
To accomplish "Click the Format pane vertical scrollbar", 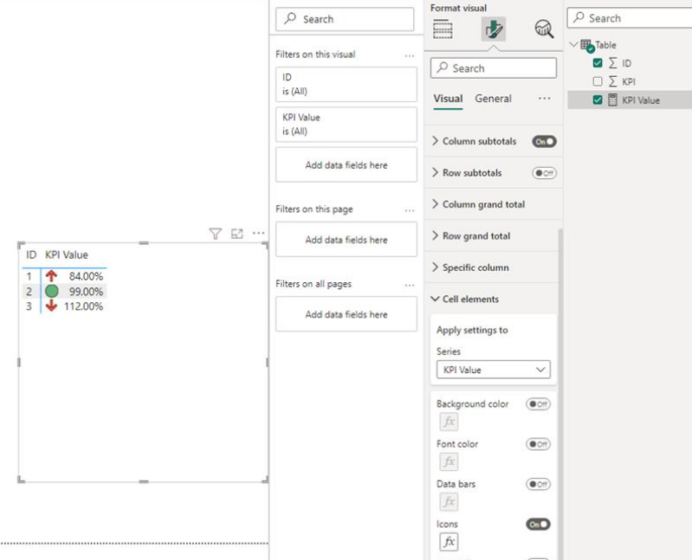I will 560,394.
